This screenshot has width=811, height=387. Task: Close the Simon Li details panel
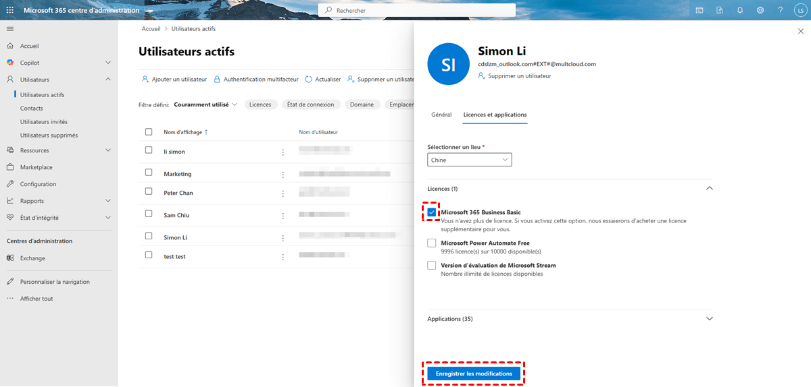tap(801, 31)
